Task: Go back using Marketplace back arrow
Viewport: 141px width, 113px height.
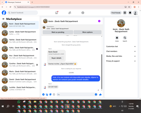Action: (3, 19)
